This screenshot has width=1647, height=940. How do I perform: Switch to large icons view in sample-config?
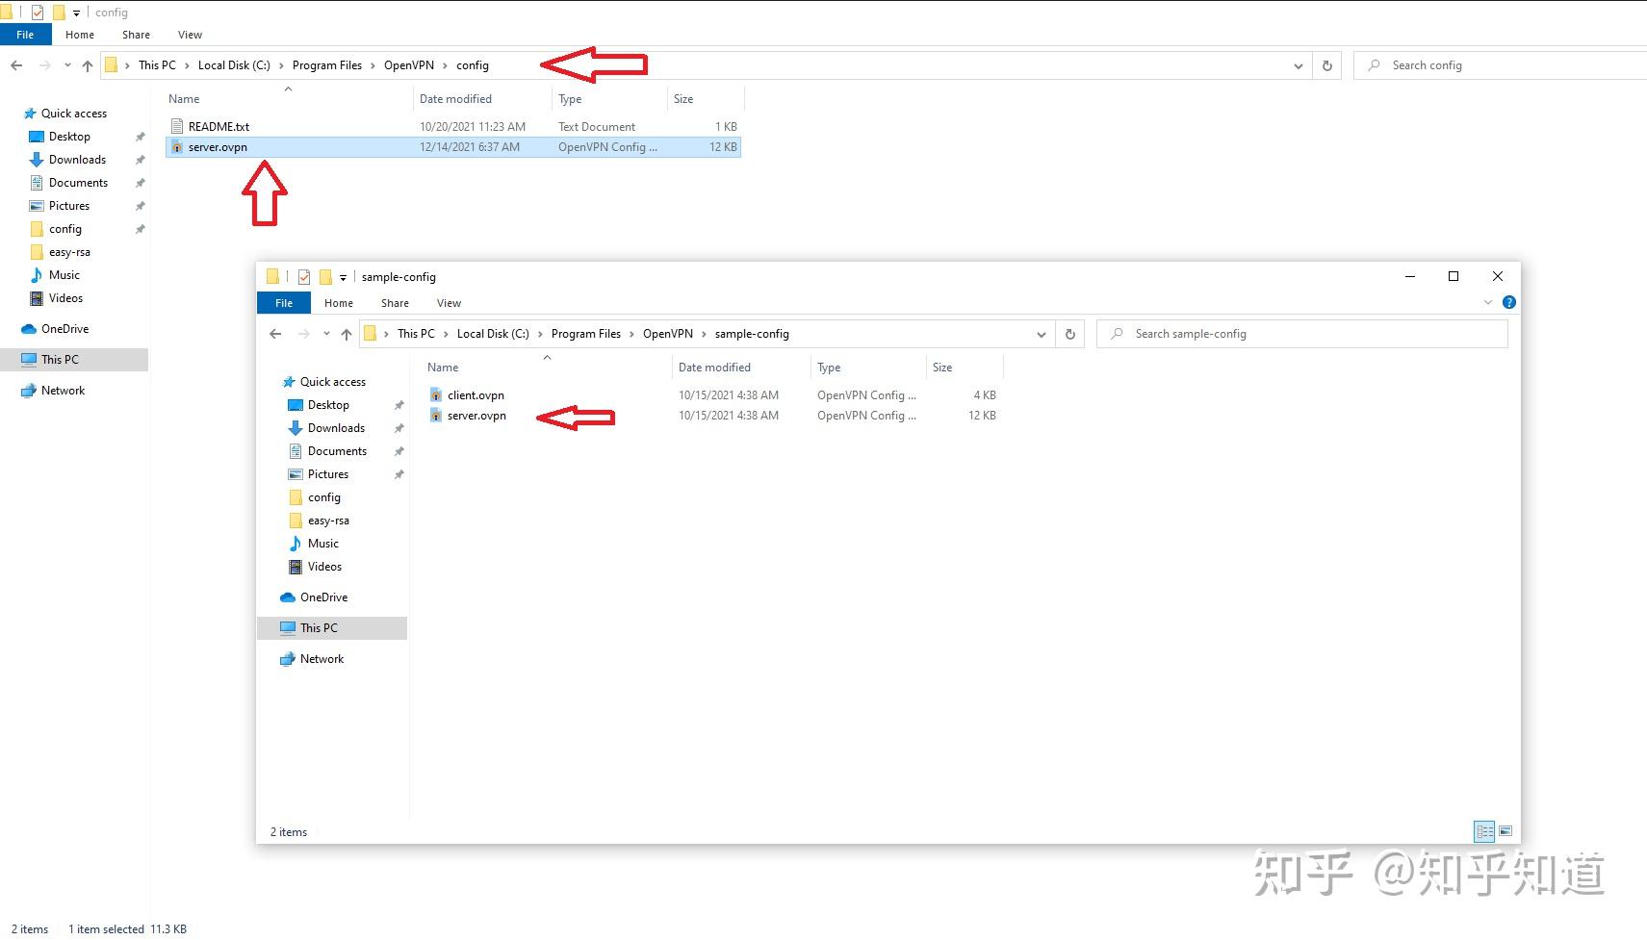pos(1505,831)
